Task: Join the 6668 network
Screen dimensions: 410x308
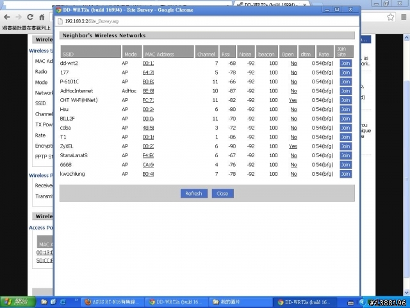Action: (345, 165)
